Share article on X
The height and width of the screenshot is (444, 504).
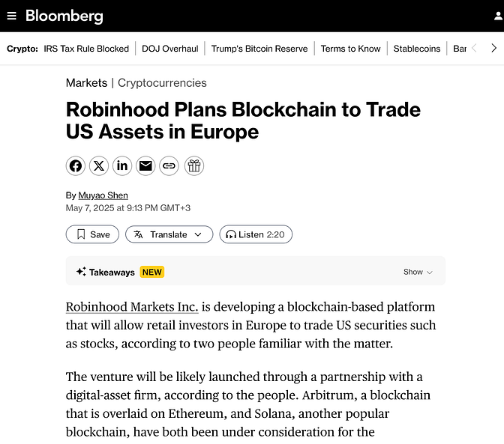[x=99, y=166]
